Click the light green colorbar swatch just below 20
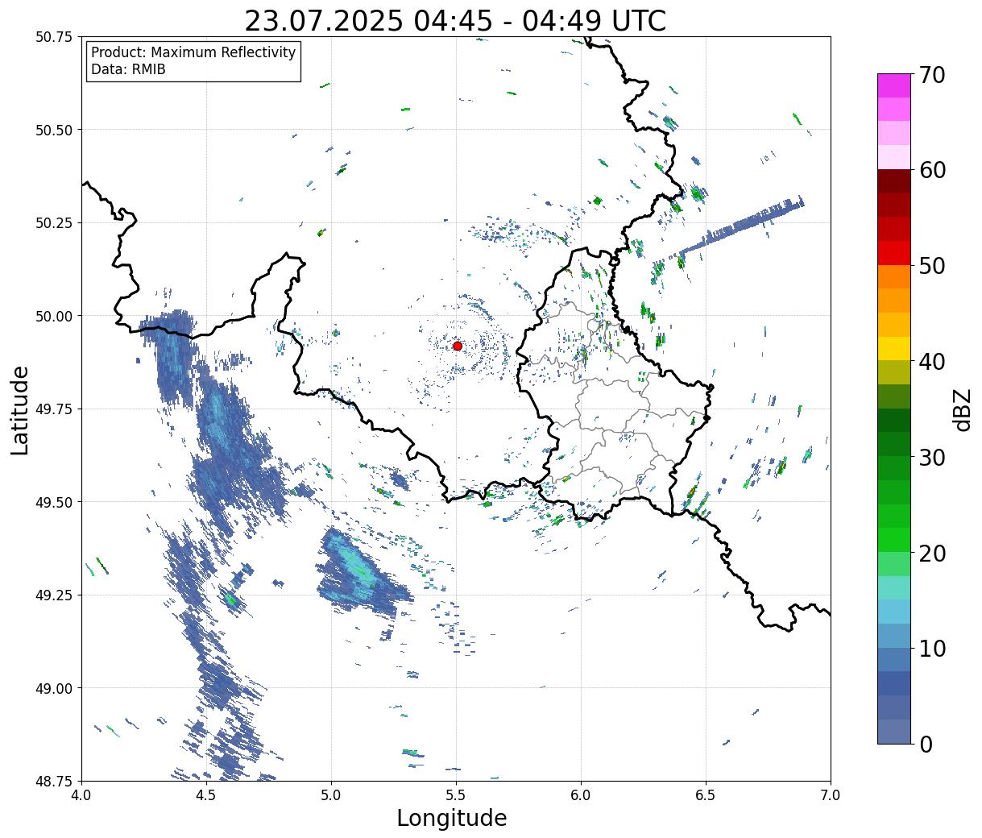Screen dimensions: 982x838 click(894, 564)
